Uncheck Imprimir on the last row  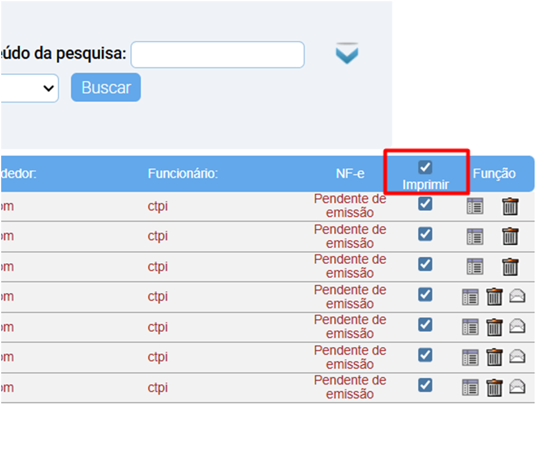tap(424, 385)
